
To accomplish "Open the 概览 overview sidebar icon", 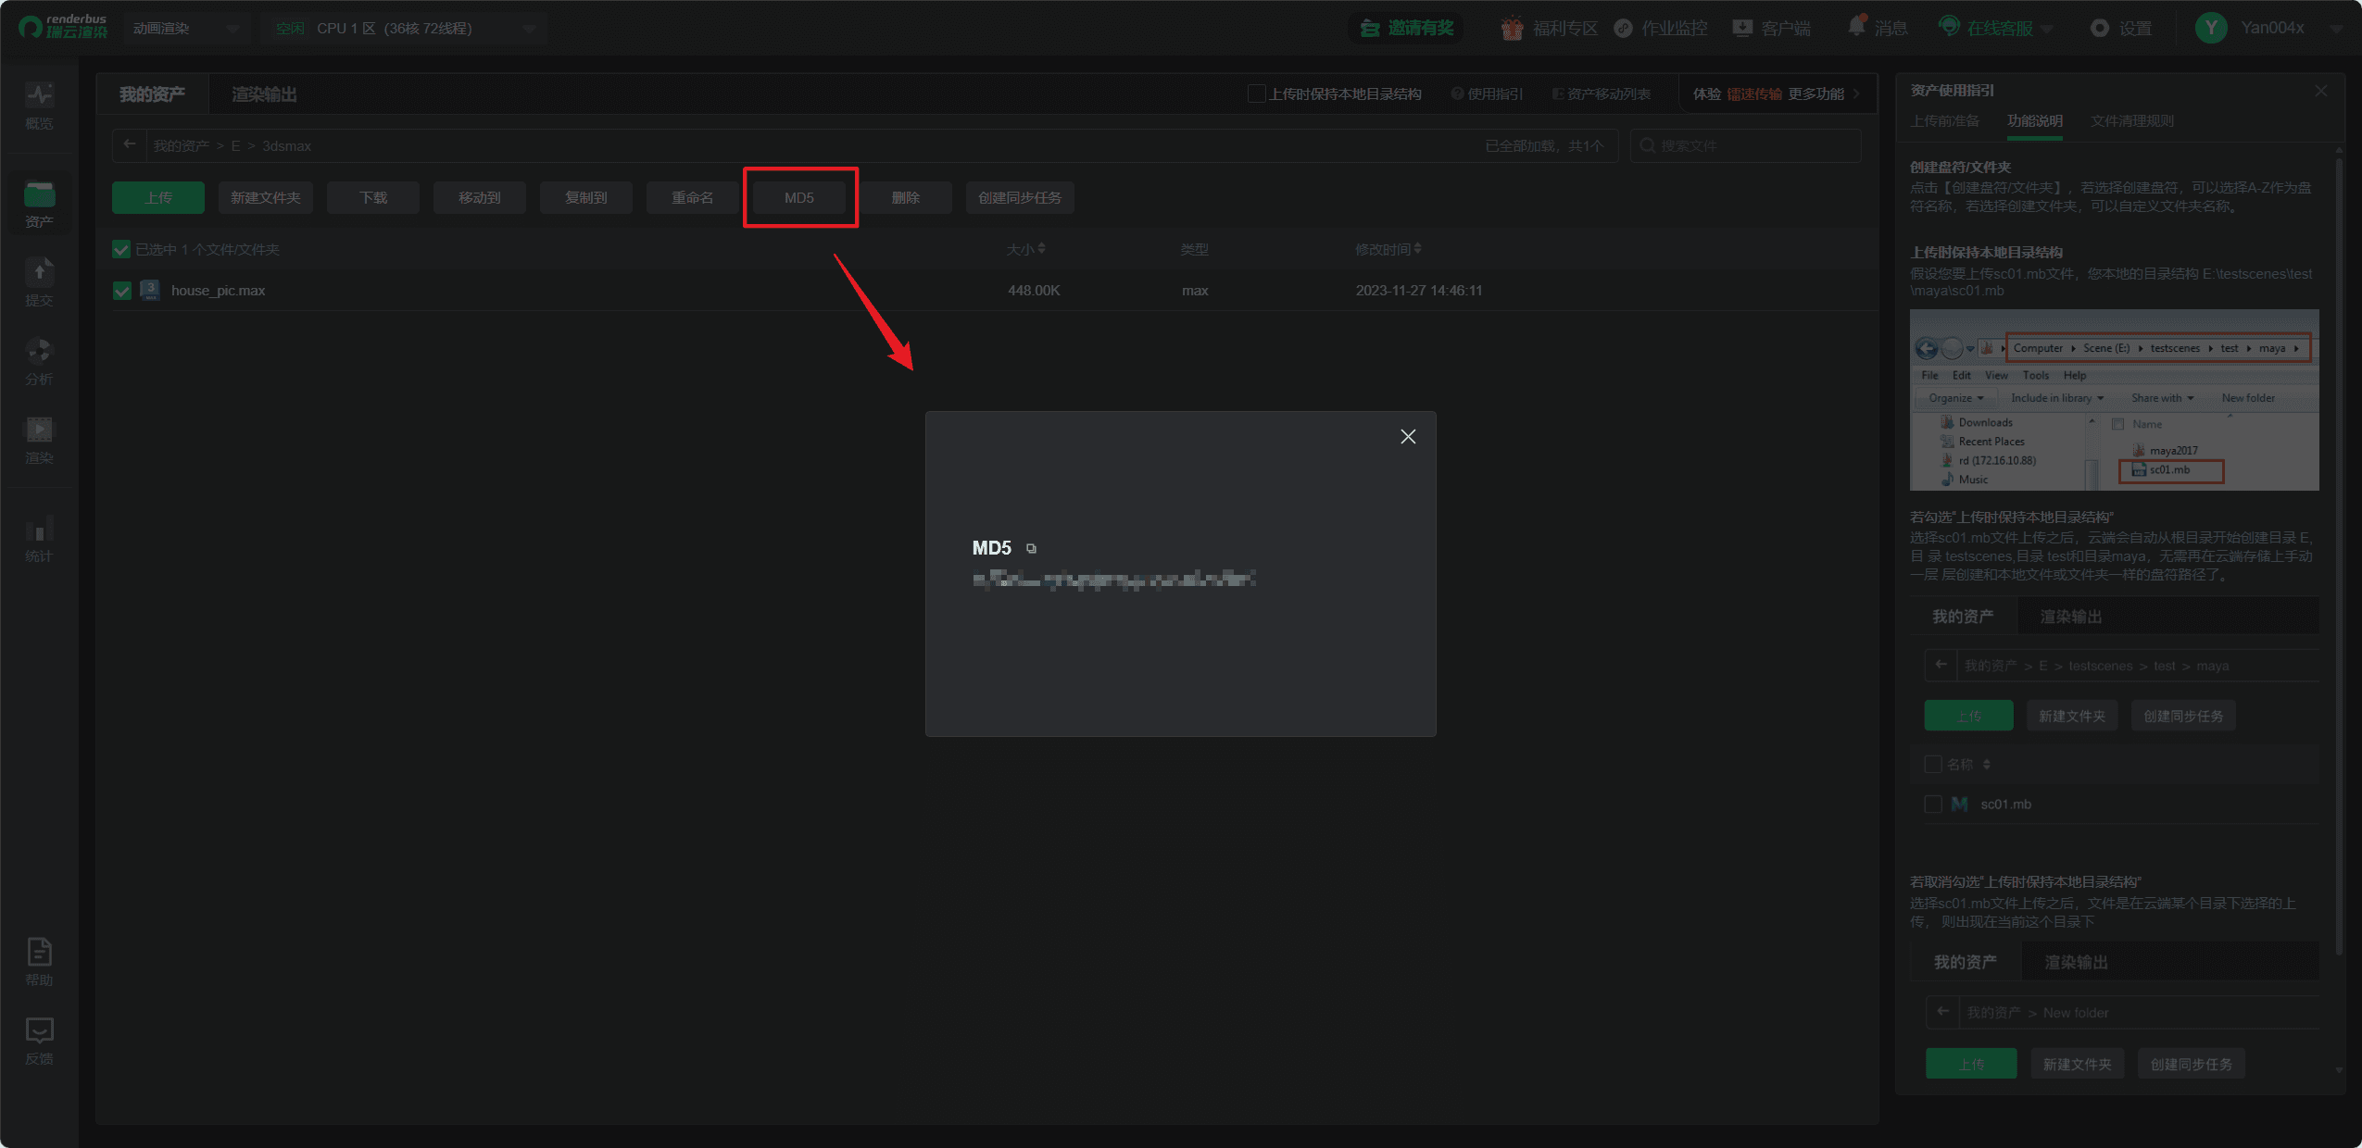I will click(39, 106).
